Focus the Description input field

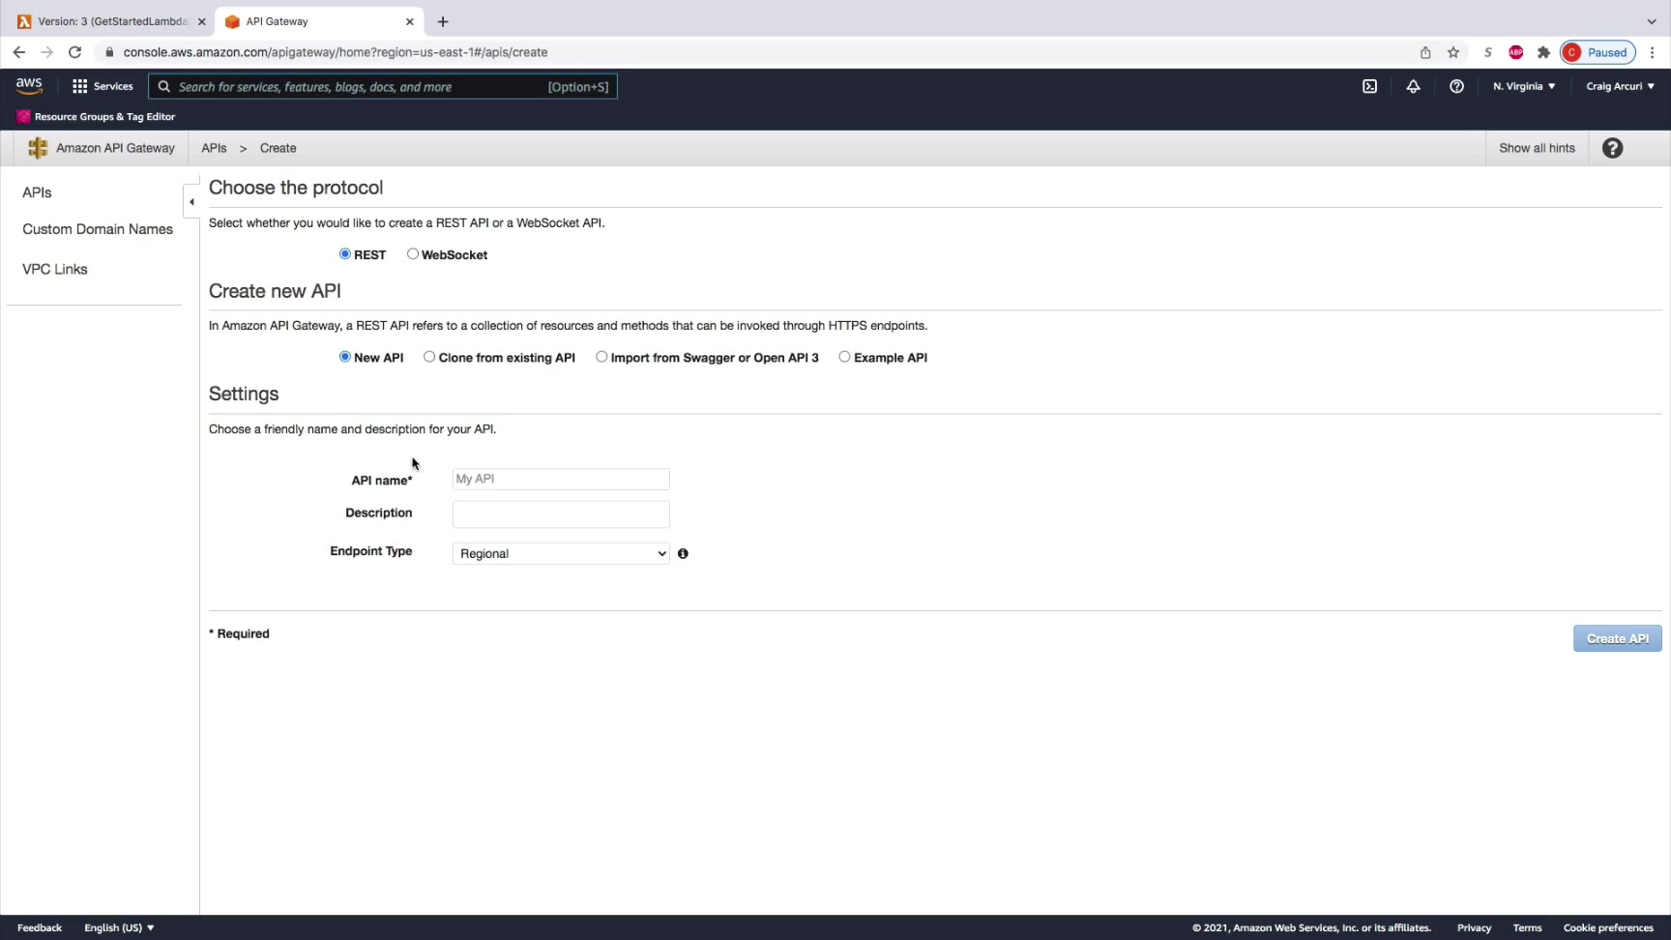[561, 514]
